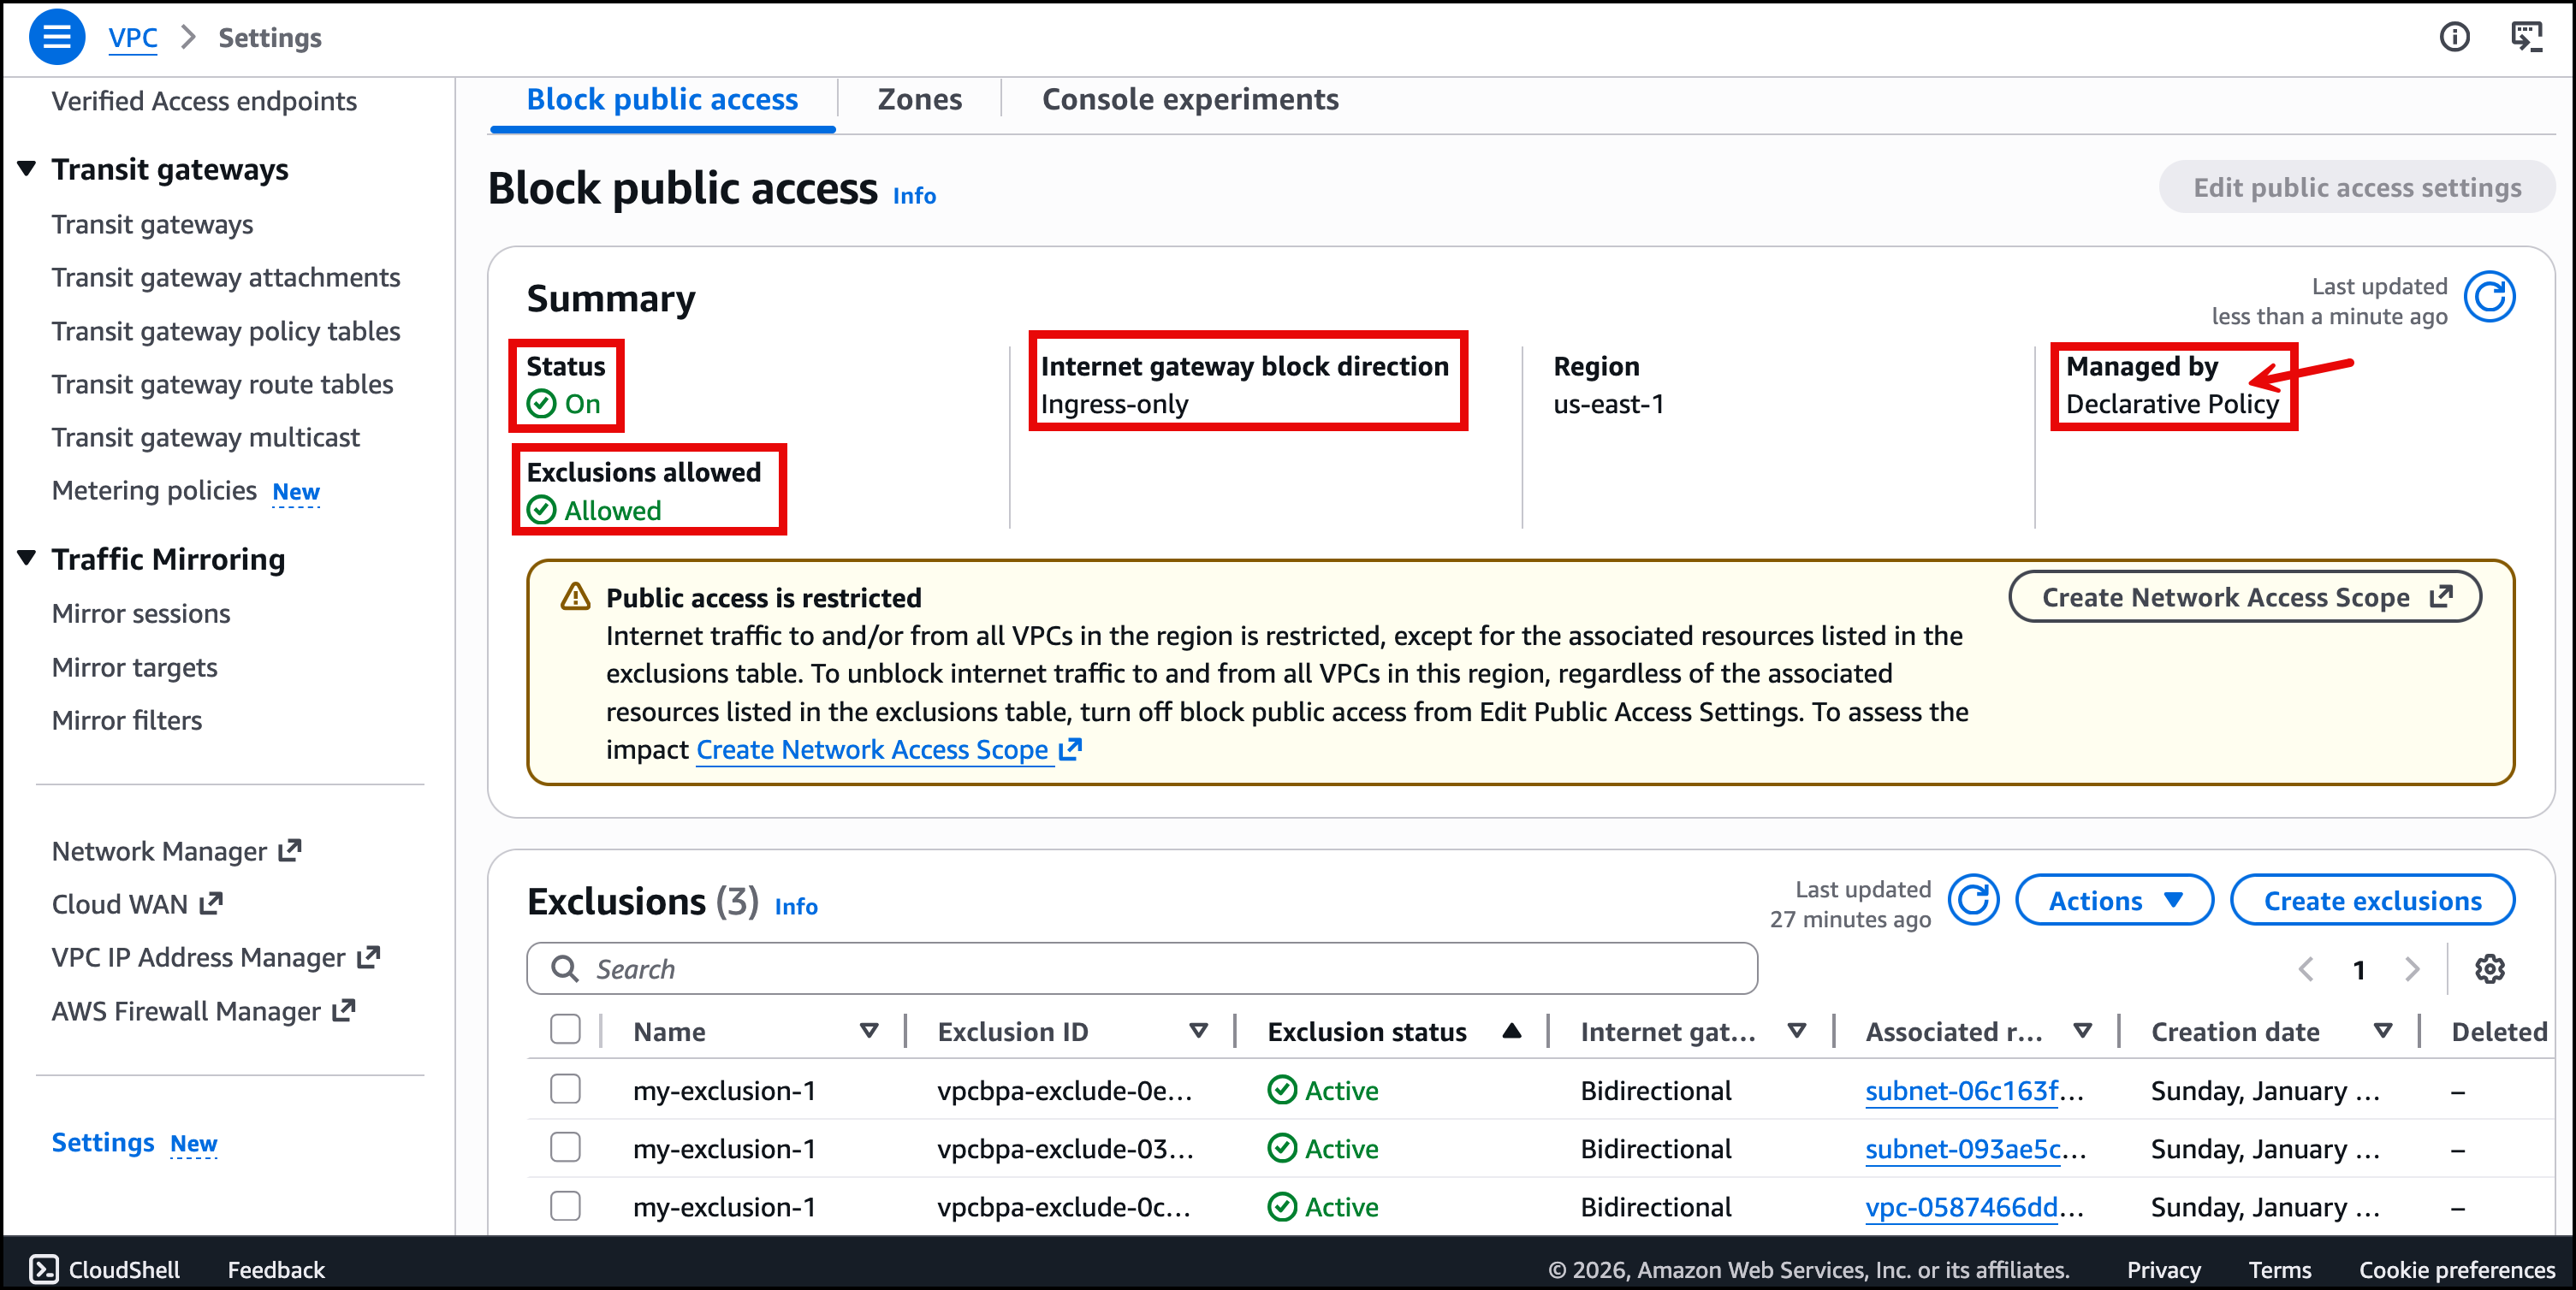Collapse the Transit gateways section
The width and height of the screenshot is (2576, 1290).
[27, 168]
